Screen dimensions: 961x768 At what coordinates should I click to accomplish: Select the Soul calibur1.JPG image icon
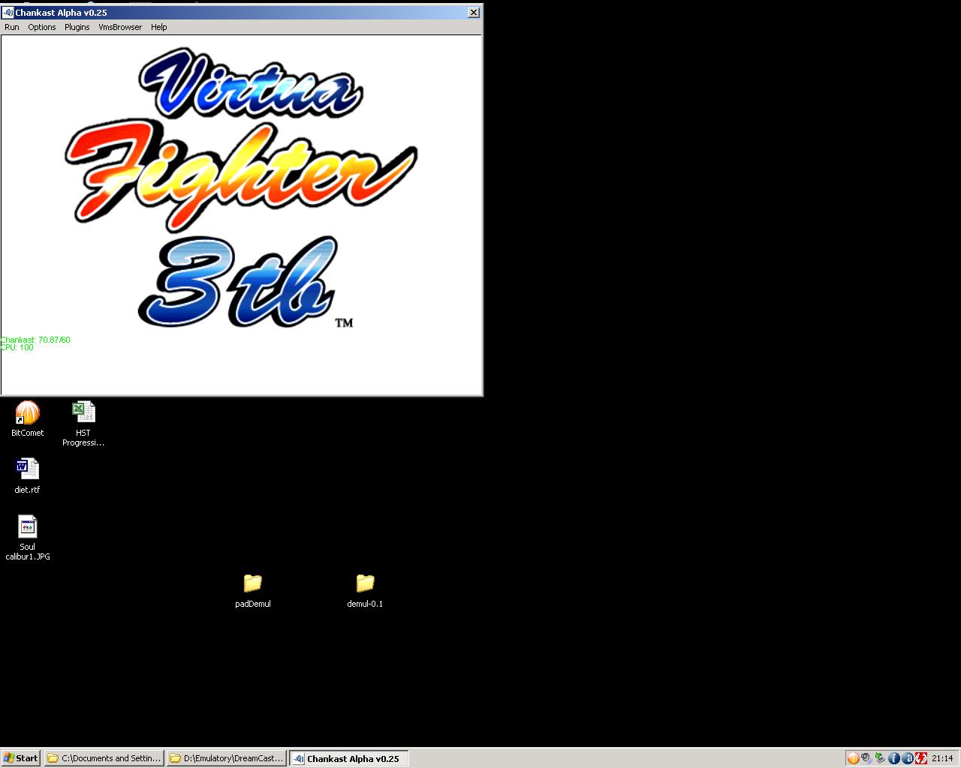(27, 527)
